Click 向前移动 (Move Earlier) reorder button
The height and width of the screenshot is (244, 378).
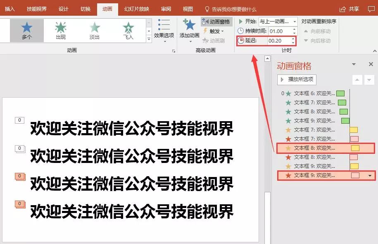317,31
